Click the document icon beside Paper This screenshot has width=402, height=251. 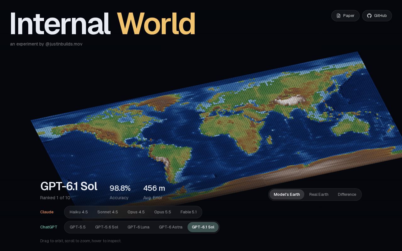[x=339, y=16]
